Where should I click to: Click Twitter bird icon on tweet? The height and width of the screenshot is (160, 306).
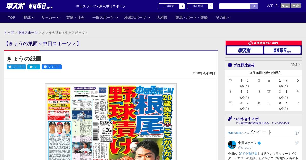(x=297, y=143)
